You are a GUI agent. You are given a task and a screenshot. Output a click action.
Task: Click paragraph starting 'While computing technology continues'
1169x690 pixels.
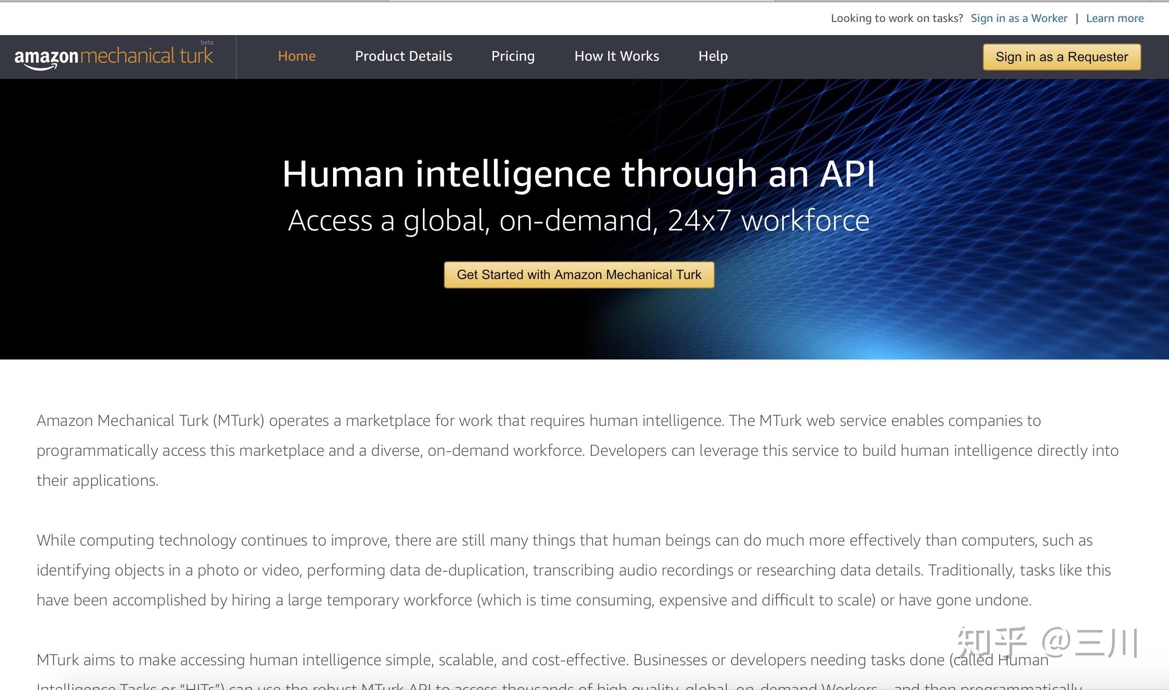(574, 570)
